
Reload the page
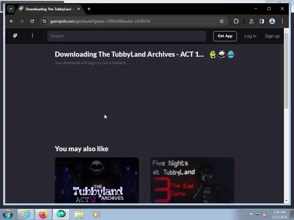pos(32,21)
